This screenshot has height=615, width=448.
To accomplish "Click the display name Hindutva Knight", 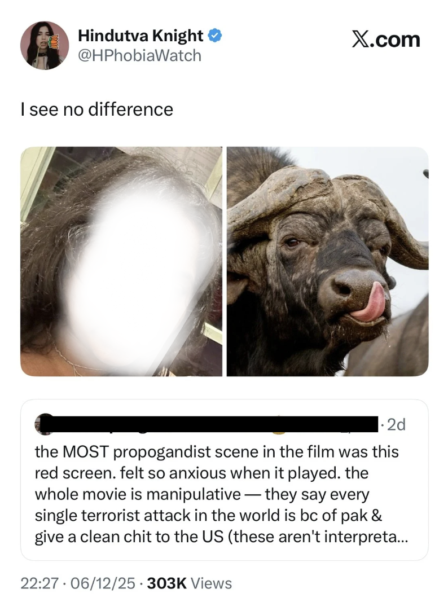I will click(140, 36).
